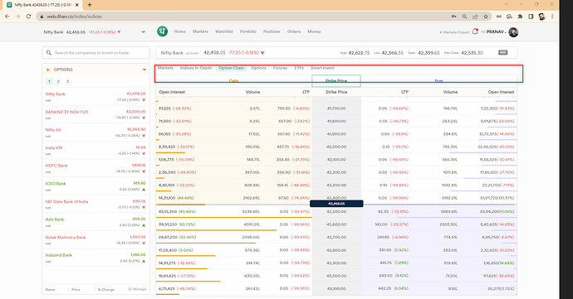Viewport: 573px width, 299px height.
Task: Open India VIX watchlist row
Action: pyautogui.click(x=95, y=150)
